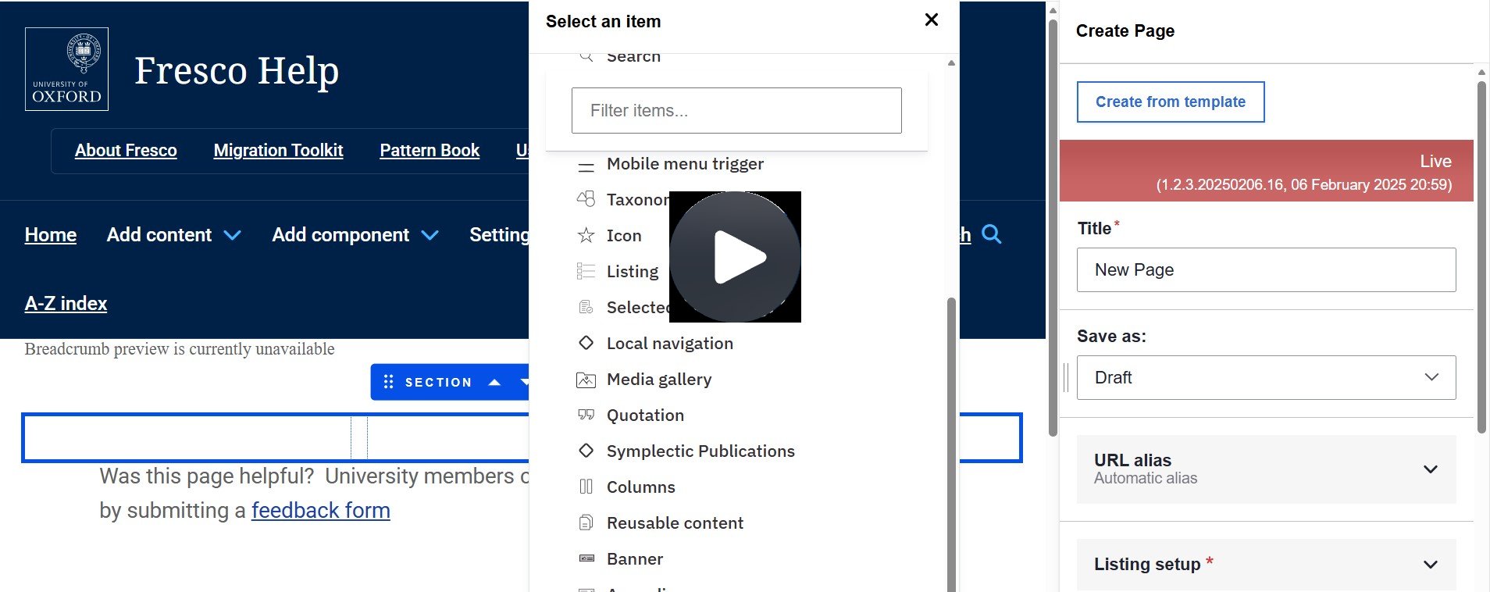Expand the Listing setup section

pos(1266,564)
